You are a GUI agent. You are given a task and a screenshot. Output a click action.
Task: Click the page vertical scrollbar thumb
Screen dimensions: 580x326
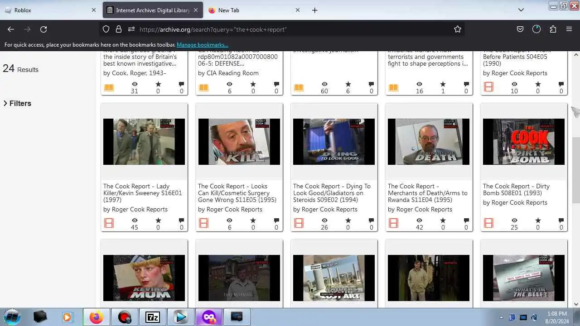pos(576,170)
